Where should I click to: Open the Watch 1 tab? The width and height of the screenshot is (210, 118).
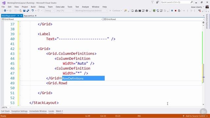tap(59, 111)
